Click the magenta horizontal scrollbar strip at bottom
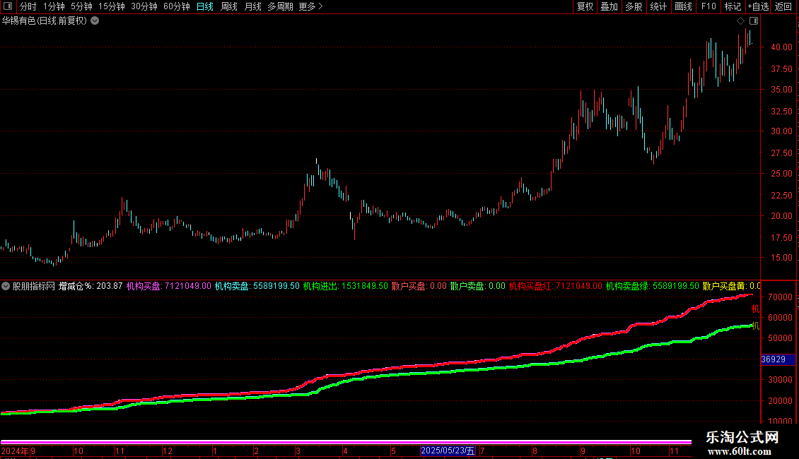Viewport: 799px width, 459px height. click(x=346, y=442)
